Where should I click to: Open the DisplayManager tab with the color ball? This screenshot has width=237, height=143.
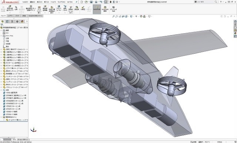point(22,21)
